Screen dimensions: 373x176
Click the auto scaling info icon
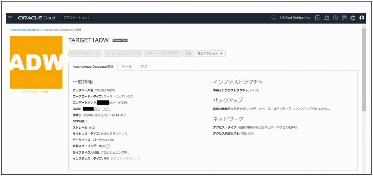click(108, 146)
